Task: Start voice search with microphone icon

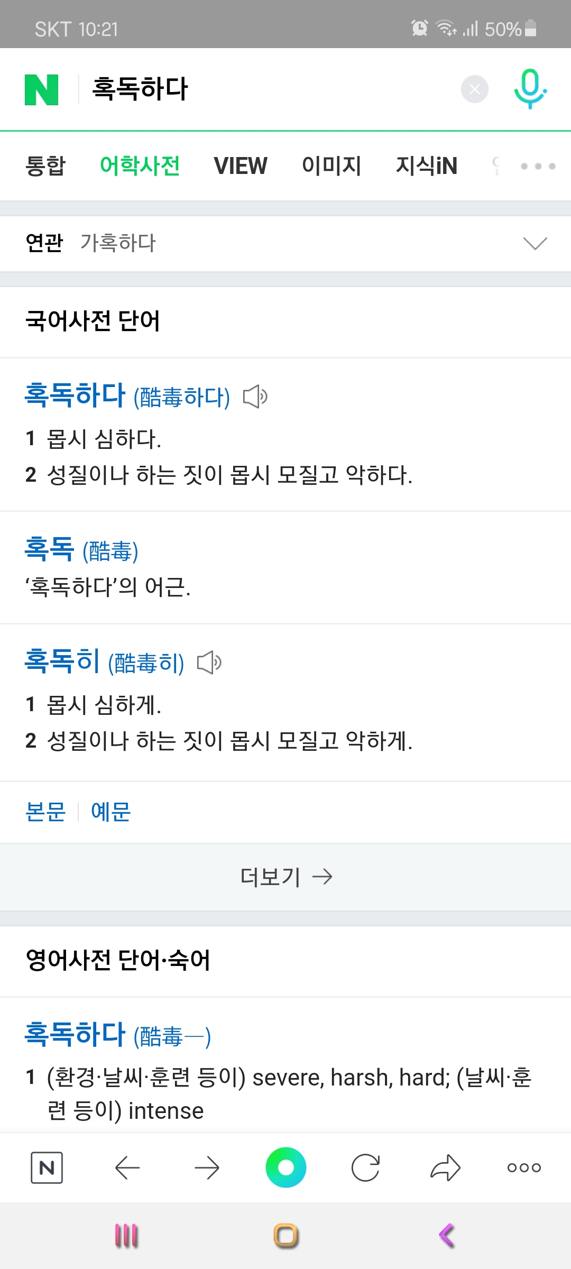Action: (x=530, y=88)
